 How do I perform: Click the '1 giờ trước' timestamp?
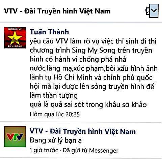(44, 150)
